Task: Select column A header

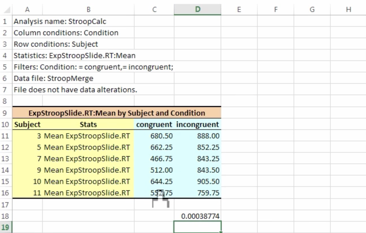Action: (27, 10)
